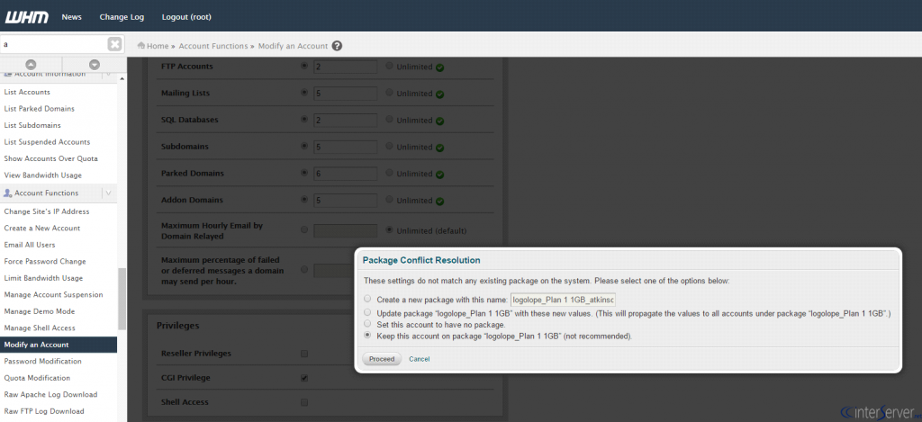Click the Account Functions user icon
922x422 pixels.
[7, 193]
